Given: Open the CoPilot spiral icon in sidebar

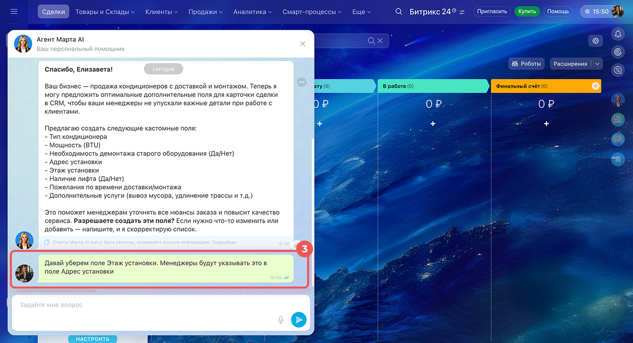Looking at the screenshot, I should coord(618,52).
